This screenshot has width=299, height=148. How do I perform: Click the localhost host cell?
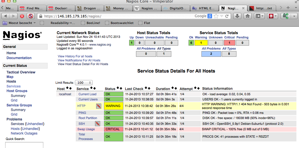65,94
